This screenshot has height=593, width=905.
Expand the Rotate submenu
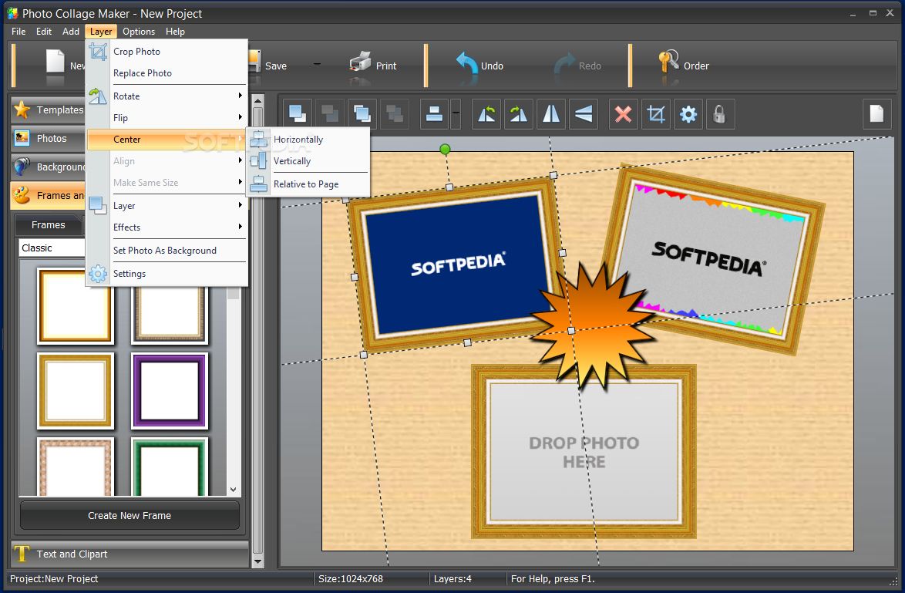tap(167, 96)
